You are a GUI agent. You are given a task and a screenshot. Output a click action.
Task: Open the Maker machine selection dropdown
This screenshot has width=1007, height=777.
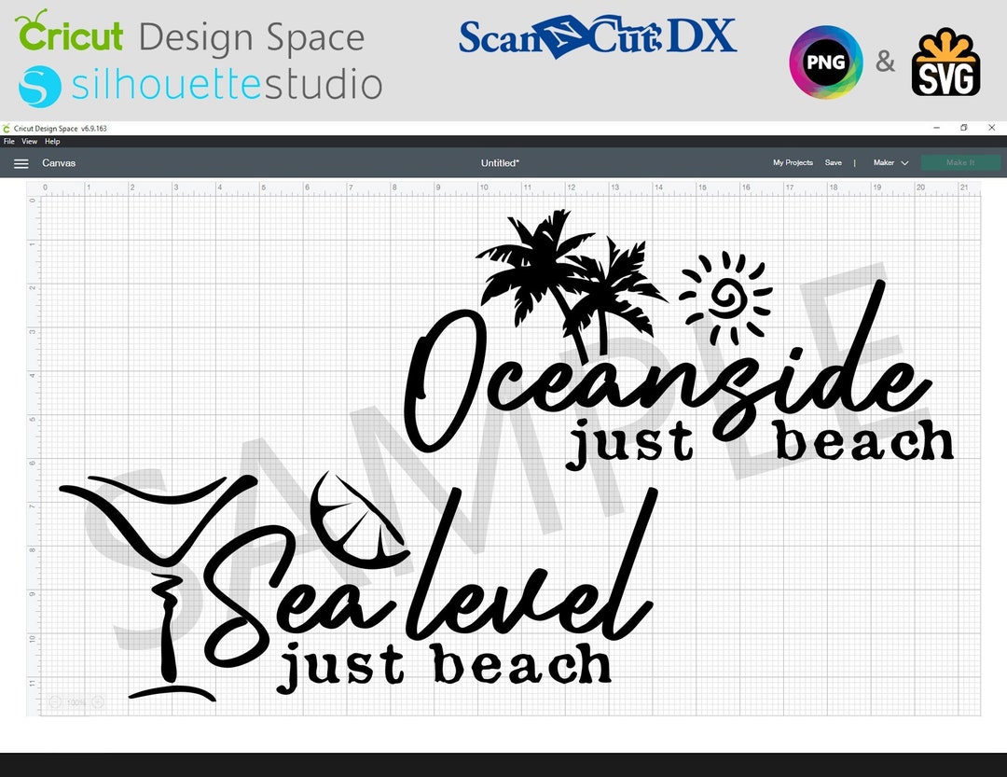[884, 162]
